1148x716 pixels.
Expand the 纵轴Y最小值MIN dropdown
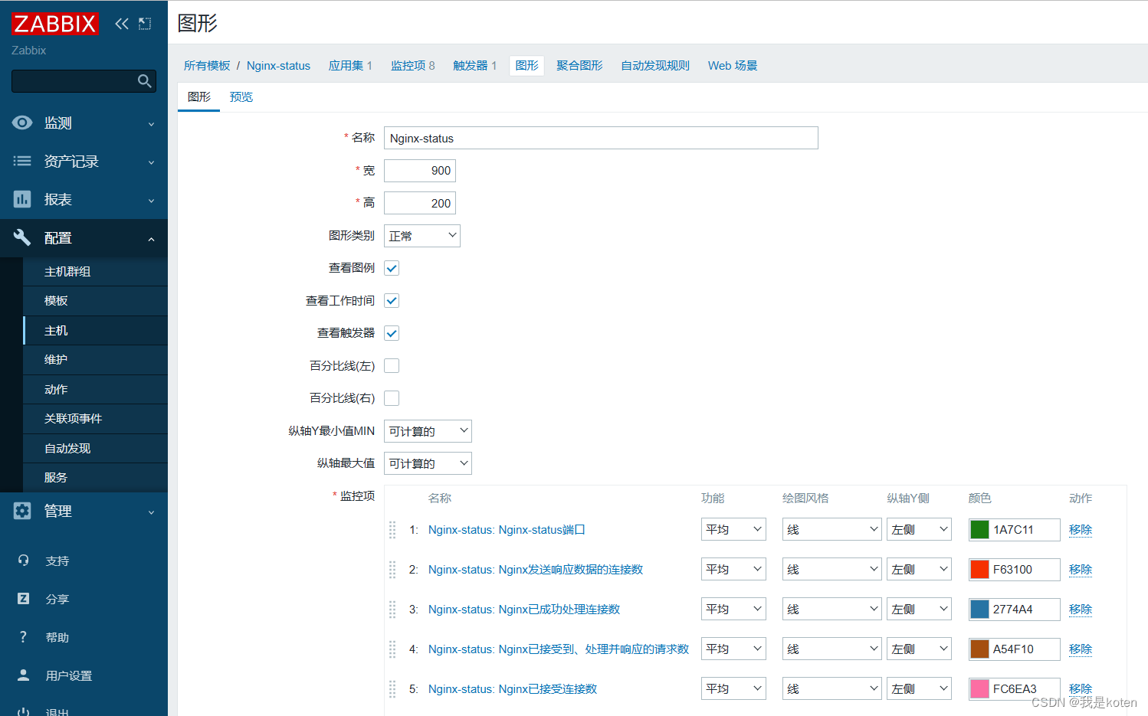[x=428, y=431]
